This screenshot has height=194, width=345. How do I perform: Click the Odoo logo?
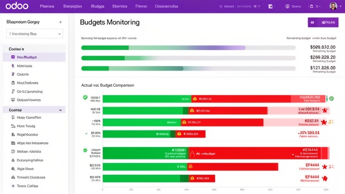(16, 6)
